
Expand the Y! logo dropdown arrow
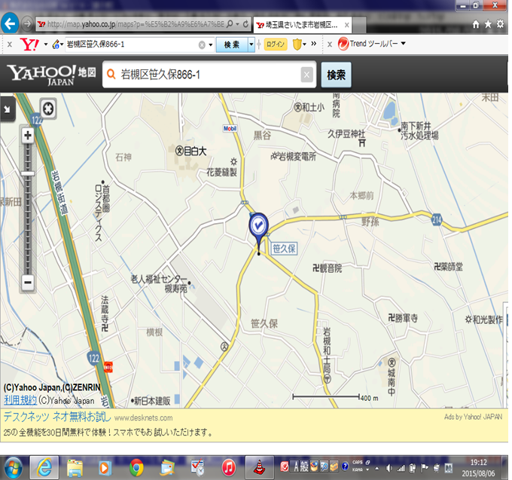pyautogui.click(x=46, y=44)
